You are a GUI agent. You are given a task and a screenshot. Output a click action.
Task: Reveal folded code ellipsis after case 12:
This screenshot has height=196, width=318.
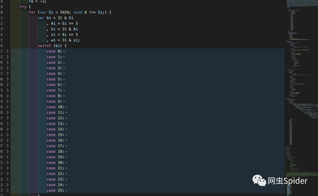point(66,118)
